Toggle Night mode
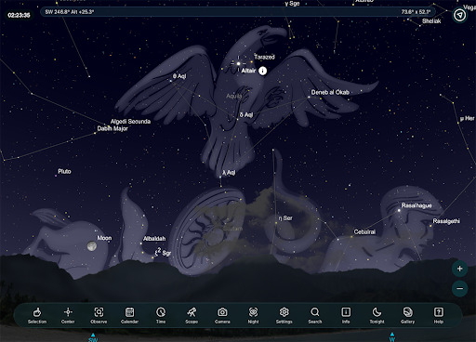 (253, 315)
